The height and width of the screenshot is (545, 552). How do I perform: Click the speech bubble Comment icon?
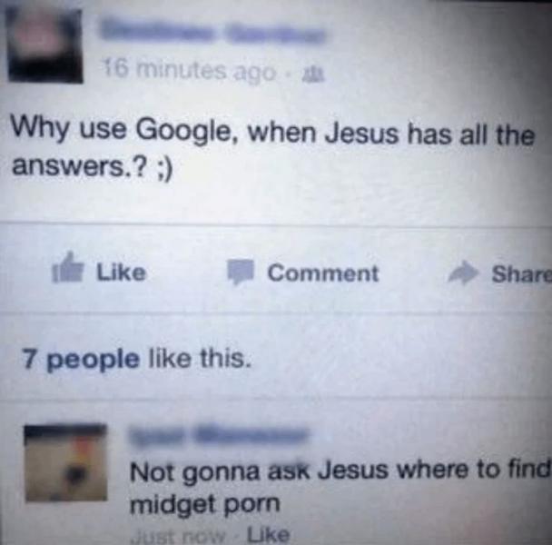(x=240, y=272)
